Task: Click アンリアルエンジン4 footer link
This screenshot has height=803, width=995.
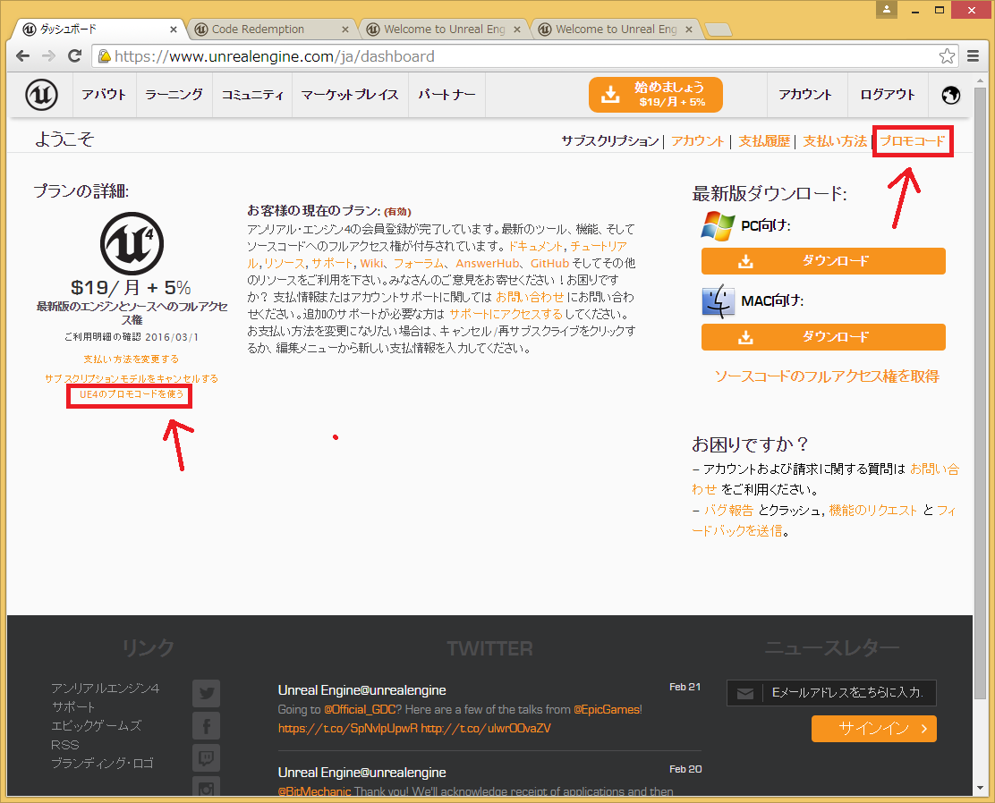Action: point(106,689)
